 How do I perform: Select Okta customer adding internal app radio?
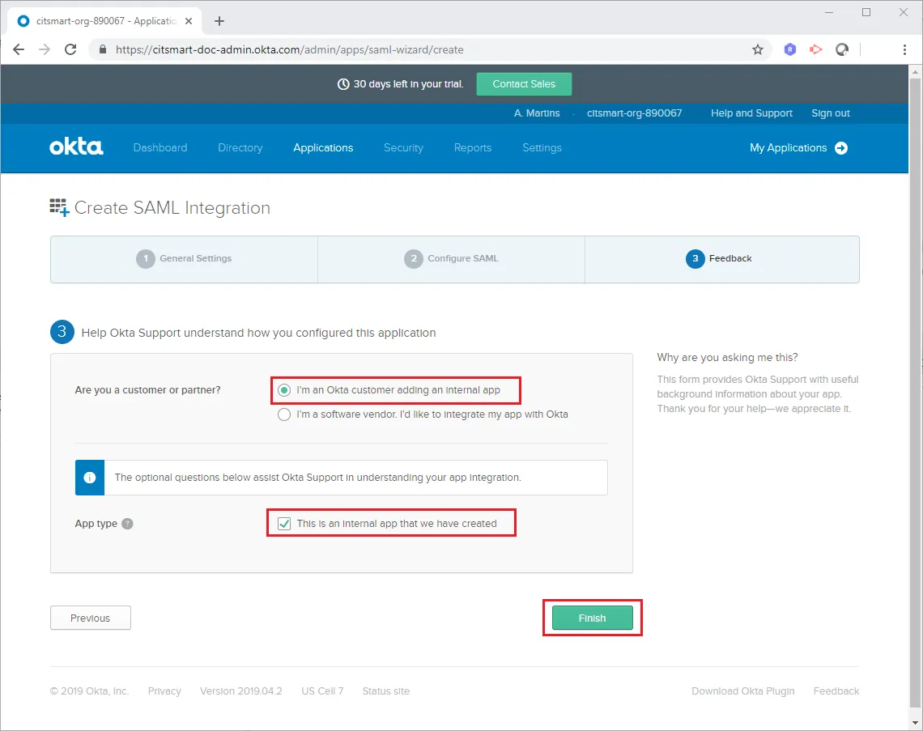click(284, 390)
